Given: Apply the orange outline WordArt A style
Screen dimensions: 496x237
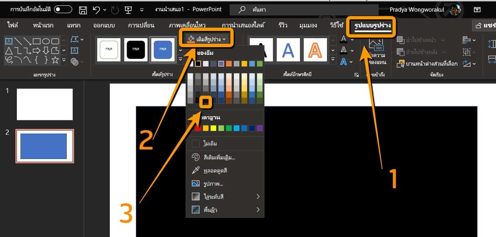Looking at the screenshot, I should [x=315, y=50].
